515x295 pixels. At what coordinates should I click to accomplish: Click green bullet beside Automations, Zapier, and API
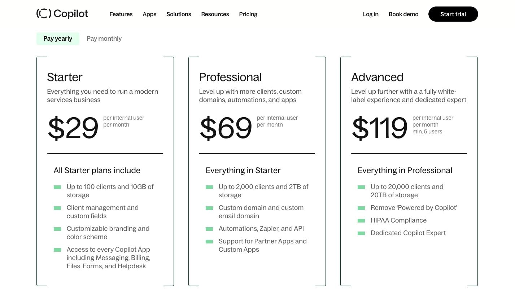(209, 229)
